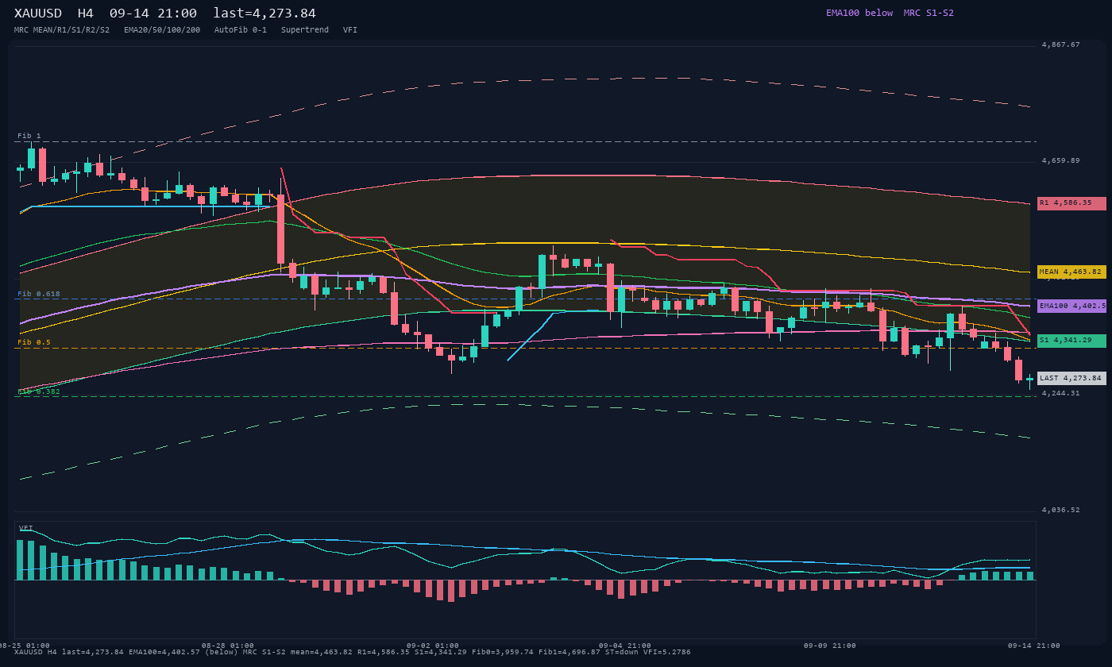Click the 'Fib 1' level label
The width and height of the screenshot is (1112, 667).
[x=29, y=136]
